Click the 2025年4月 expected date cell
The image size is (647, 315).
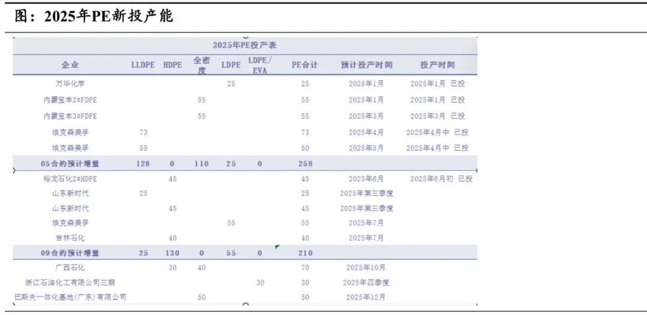click(x=366, y=133)
